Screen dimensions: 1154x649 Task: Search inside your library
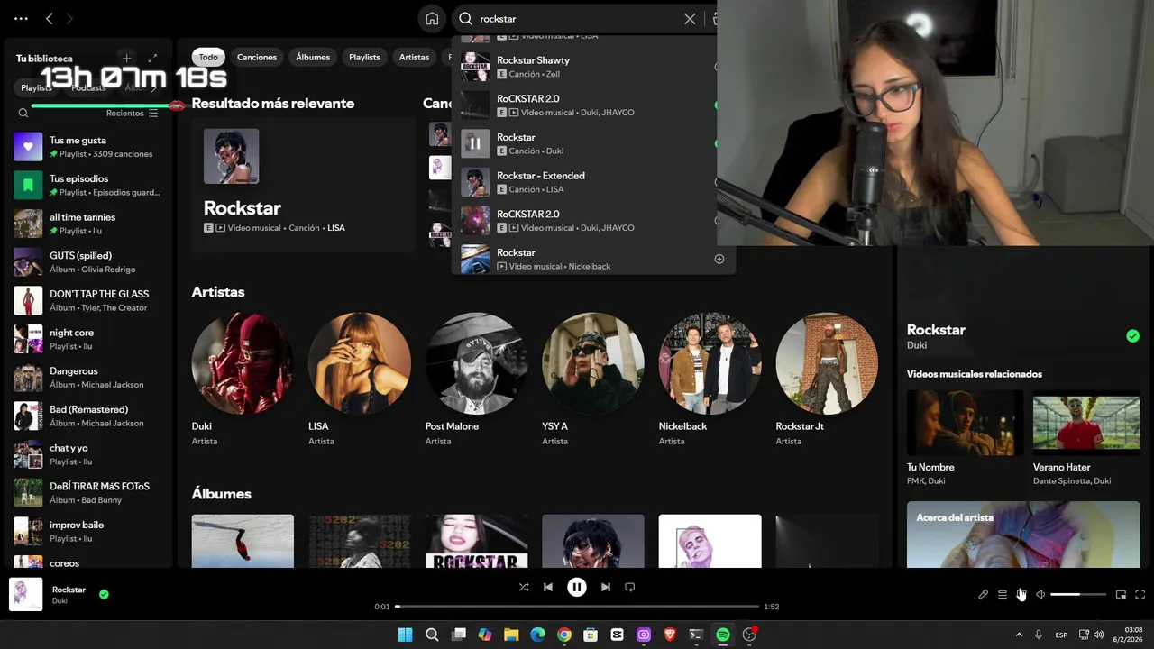[23, 113]
